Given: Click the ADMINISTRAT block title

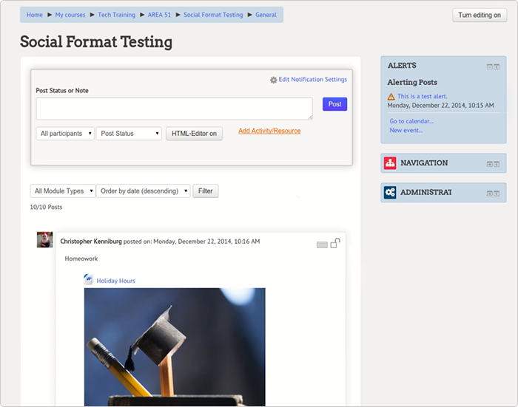Looking at the screenshot, I should [x=425, y=192].
